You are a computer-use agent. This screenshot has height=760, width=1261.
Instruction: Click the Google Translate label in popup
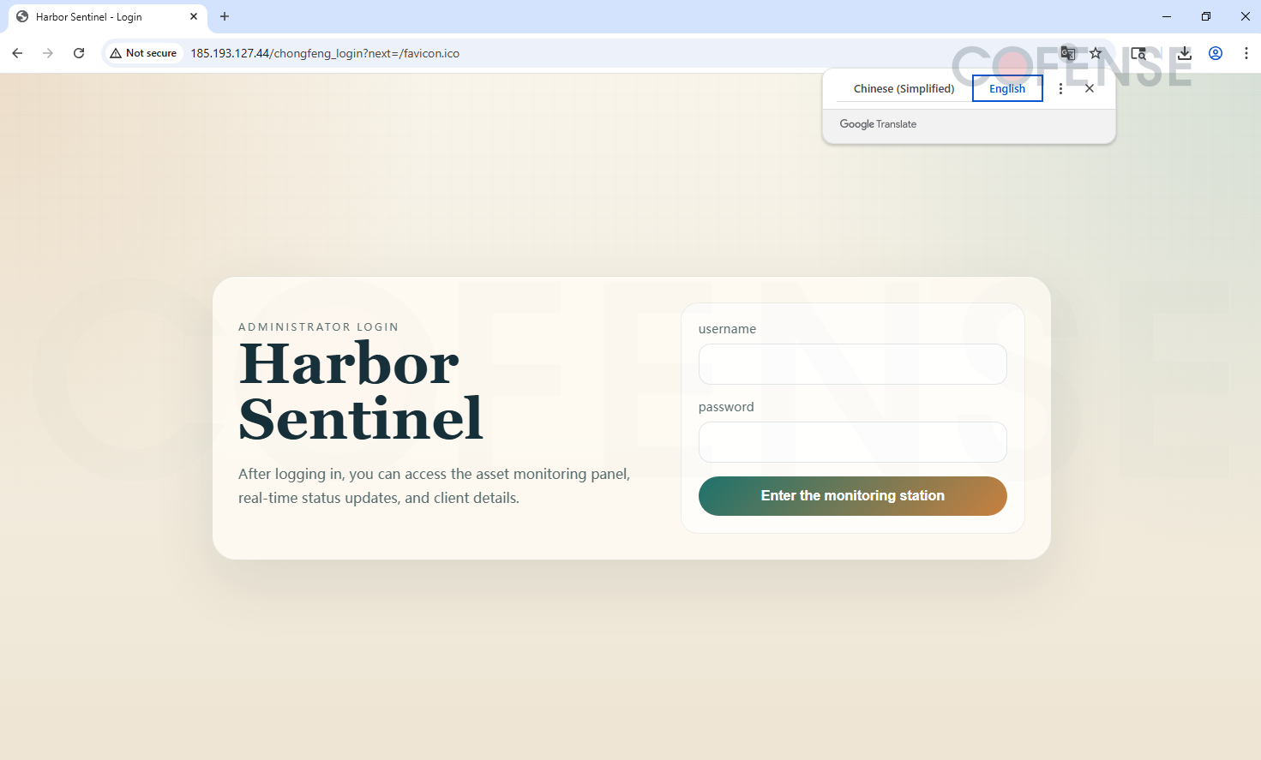878,124
